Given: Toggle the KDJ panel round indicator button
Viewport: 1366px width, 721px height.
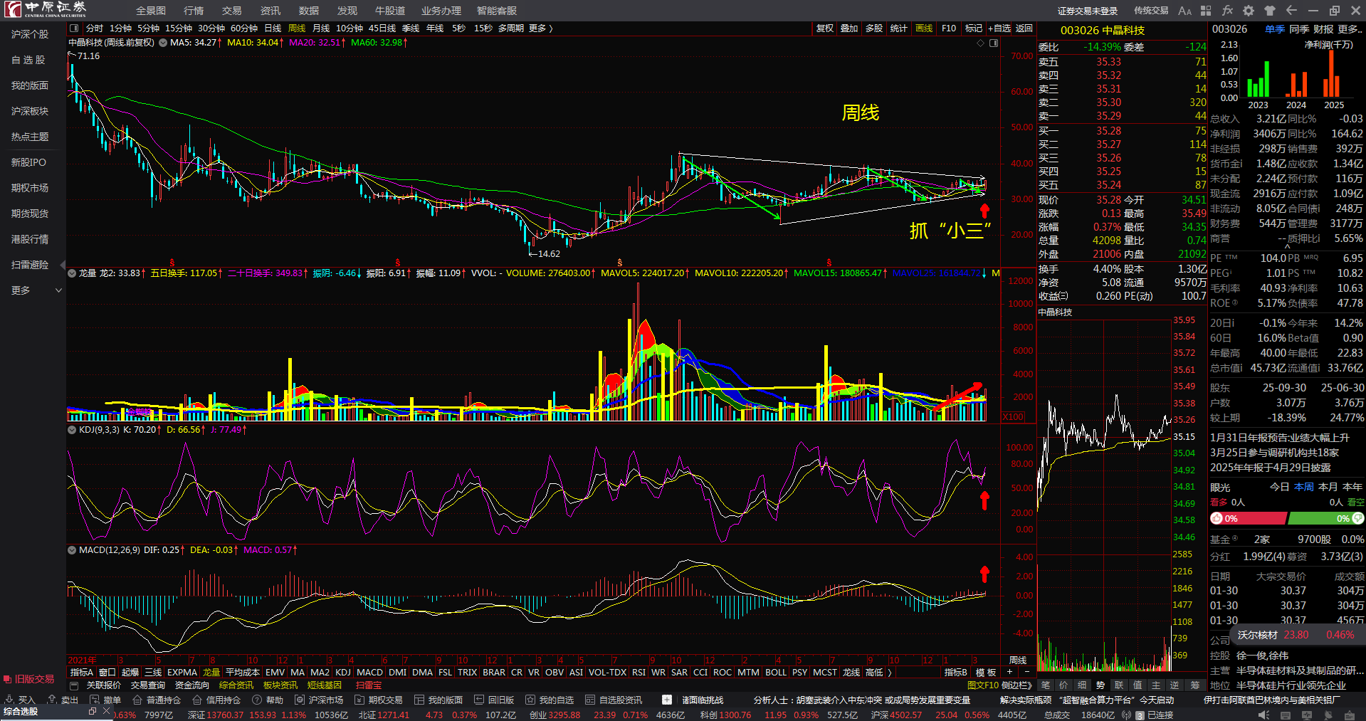Looking at the screenshot, I should tap(72, 430).
